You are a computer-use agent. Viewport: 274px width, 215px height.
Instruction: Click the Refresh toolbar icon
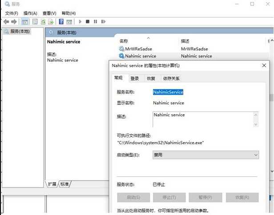pos(43,22)
